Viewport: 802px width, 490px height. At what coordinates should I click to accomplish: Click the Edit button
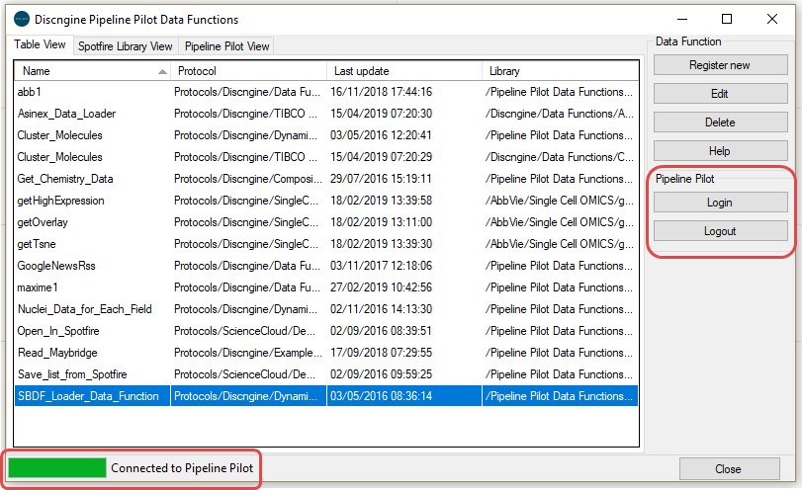[720, 94]
